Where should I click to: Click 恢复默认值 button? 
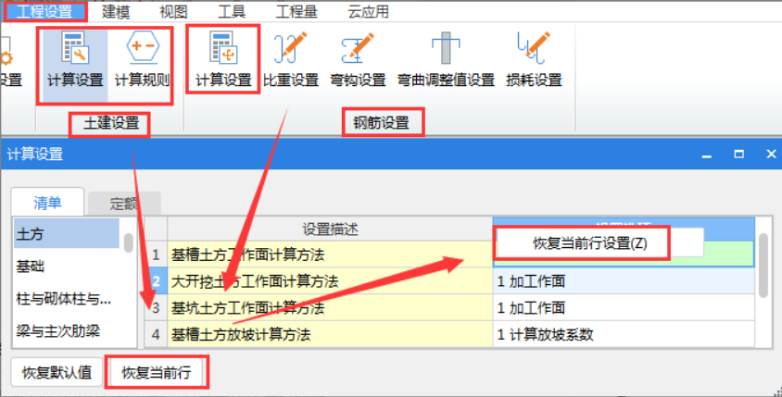pyautogui.click(x=57, y=373)
